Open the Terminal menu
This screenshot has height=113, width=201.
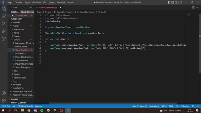(61, 3)
